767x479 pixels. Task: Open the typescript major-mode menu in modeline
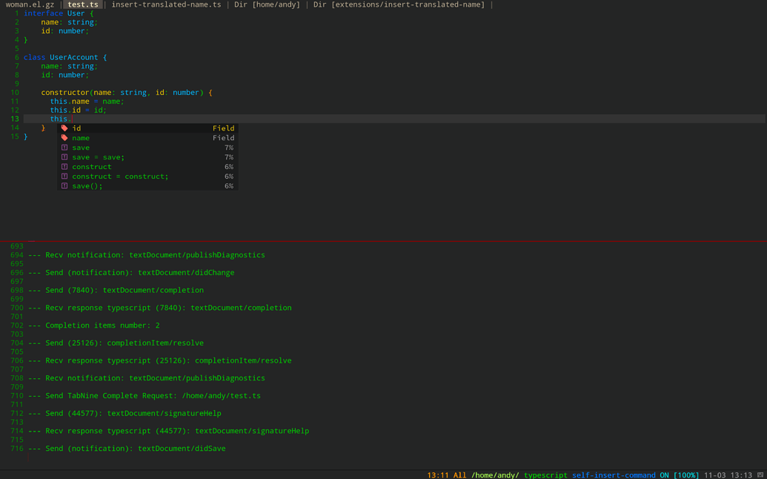coord(545,475)
